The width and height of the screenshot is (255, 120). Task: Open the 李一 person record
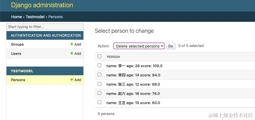click(x=134, y=66)
